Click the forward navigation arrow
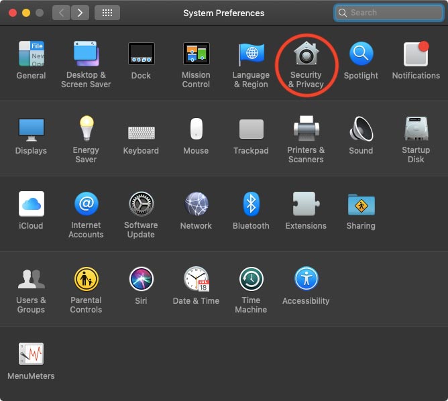The height and width of the screenshot is (401, 448). 80,13
